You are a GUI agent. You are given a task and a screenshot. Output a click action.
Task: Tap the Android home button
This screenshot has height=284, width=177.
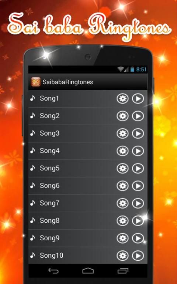pyautogui.click(x=88, y=271)
